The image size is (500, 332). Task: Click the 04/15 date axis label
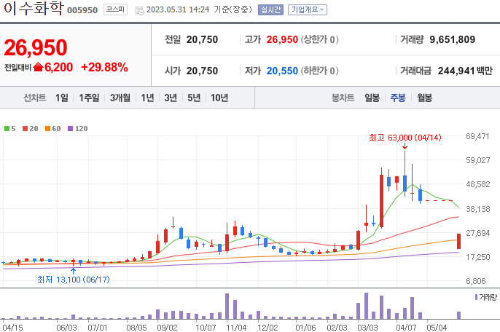[13, 328]
